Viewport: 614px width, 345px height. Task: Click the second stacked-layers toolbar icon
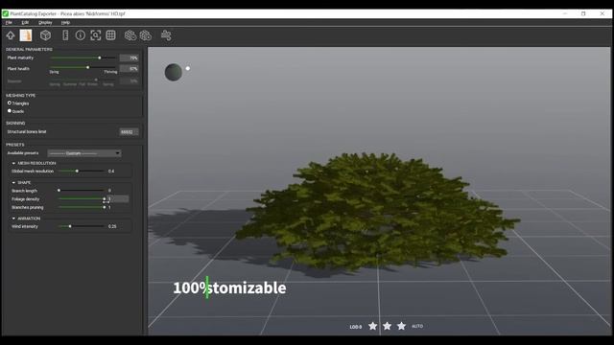click(x=146, y=35)
